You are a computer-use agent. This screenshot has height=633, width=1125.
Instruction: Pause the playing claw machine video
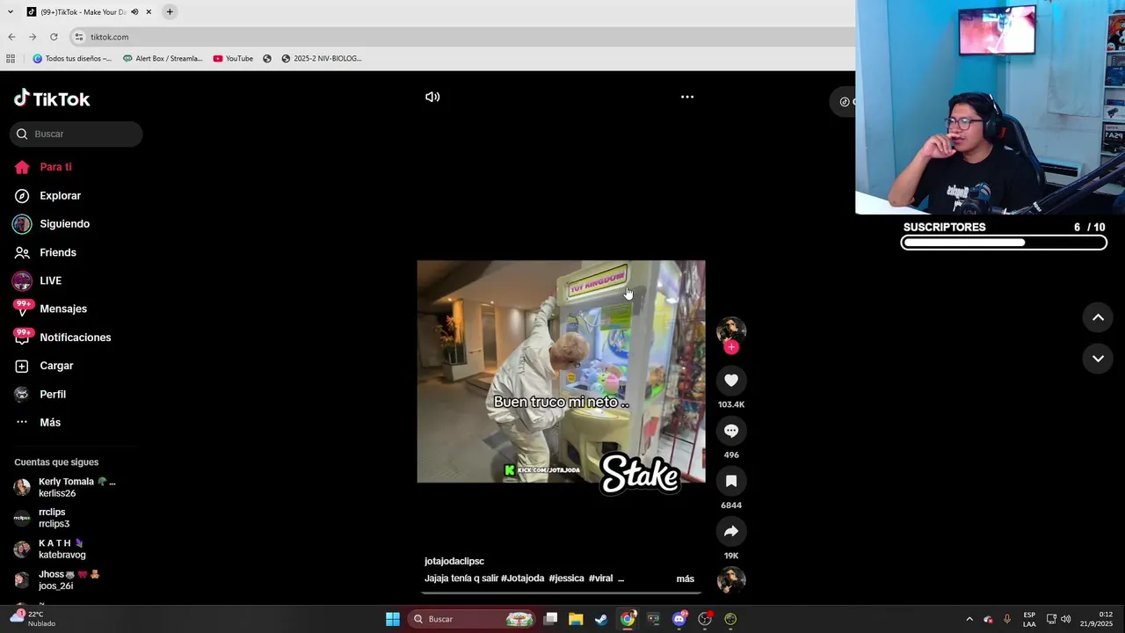tap(561, 371)
